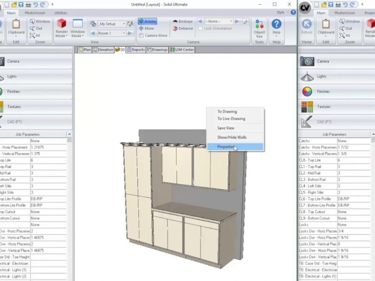Click Print icon in left window titlebar

28,4
